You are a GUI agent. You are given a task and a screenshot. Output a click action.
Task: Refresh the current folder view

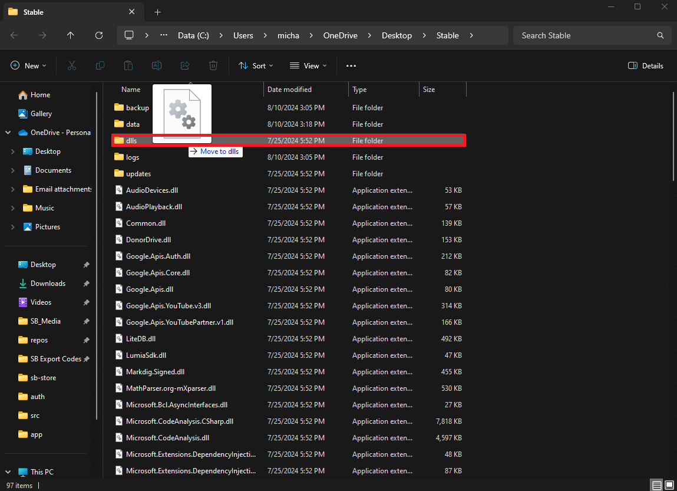pyautogui.click(x=99, y=35)
